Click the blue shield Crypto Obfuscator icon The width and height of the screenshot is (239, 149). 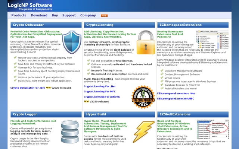72,42
